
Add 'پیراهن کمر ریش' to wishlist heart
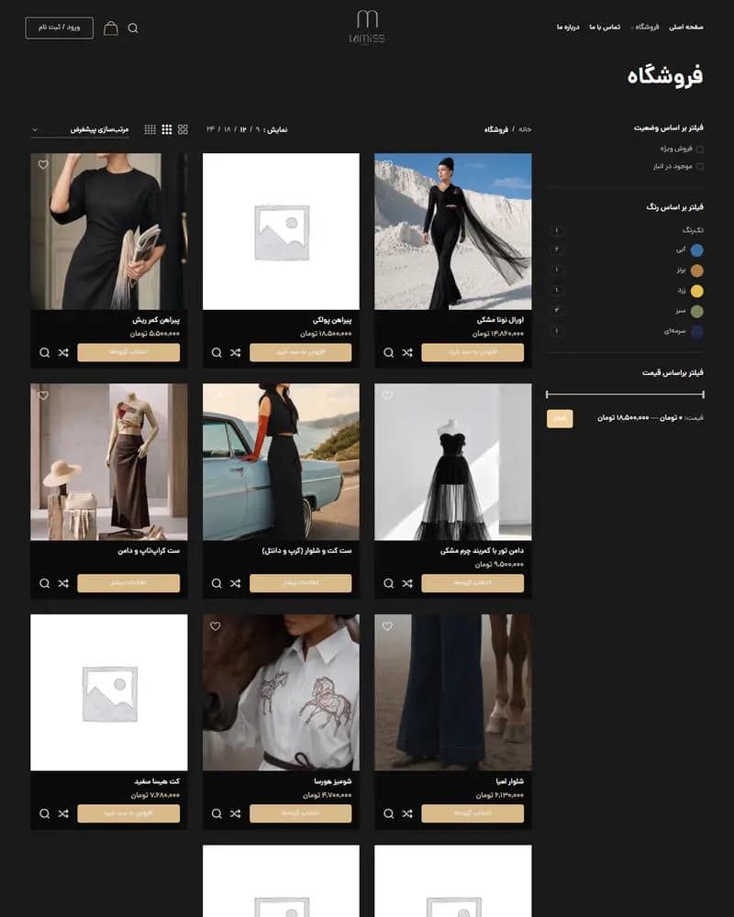43,164
